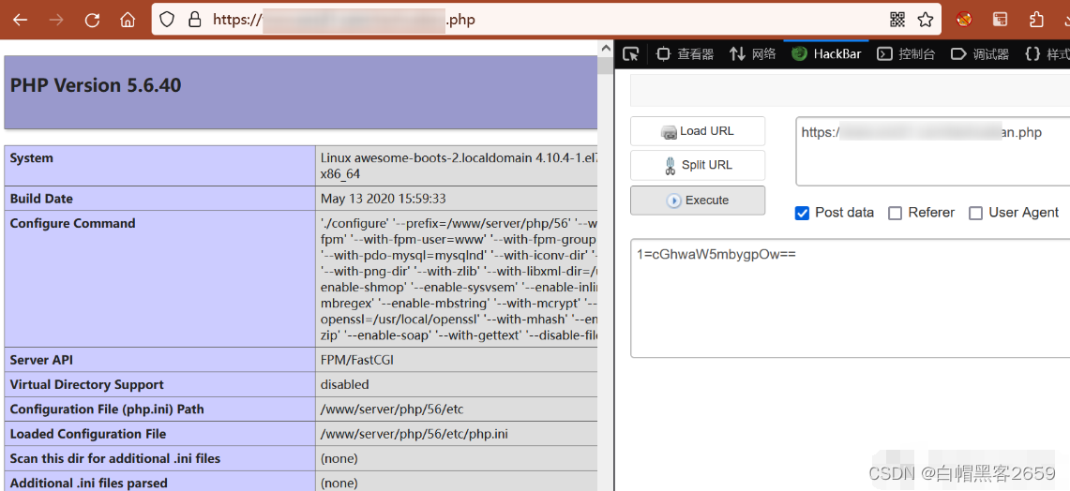
Task: Switch to the 网络 network tab
Action: [753, 53]
